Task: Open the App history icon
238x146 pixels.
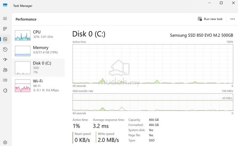Action: [5, 49]
